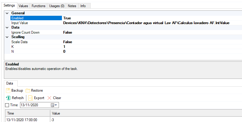
Task: Select the Ignore Count Down property row
Action: [25, 32]
